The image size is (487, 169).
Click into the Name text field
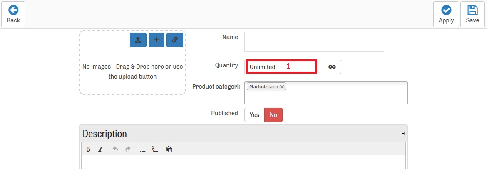click(x=314, y=42)
